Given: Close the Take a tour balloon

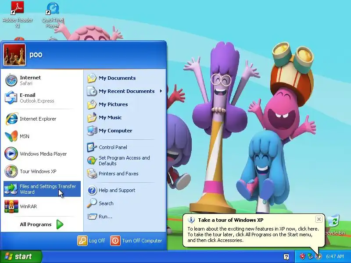Looking at the screenshot, I should click(x=319, y=219).
